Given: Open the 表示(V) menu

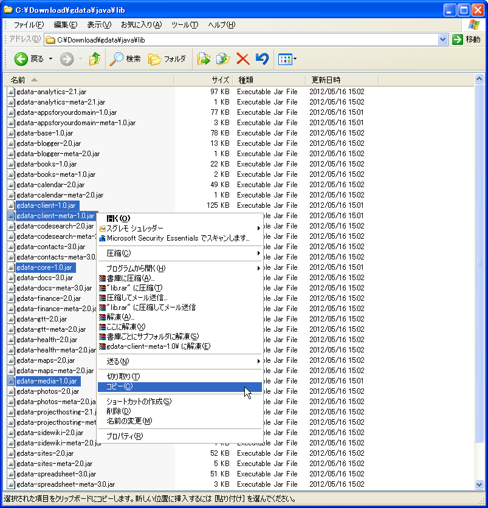Looking at the screenshot, I should [99, 25].
